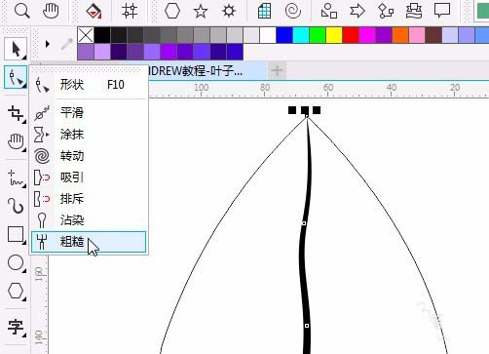
Task: Choose 平滑 smooth tool from flyout
Action: coord(89,113)
